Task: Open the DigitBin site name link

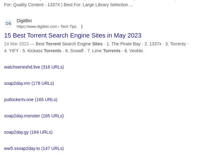Action: coord(24,21)
